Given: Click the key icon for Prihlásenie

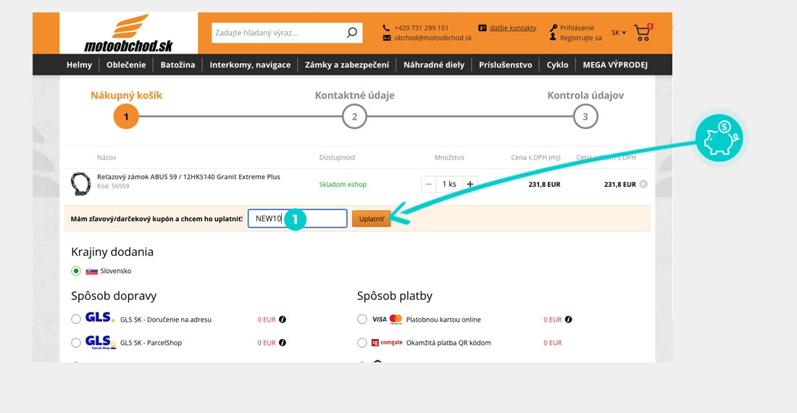Looking at the screenshot, I should tap(554, 28).
